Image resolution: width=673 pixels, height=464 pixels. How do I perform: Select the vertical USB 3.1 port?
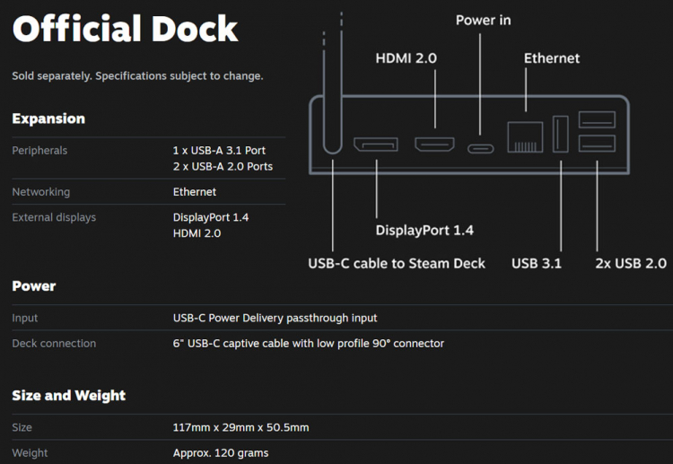pos(561,136)
